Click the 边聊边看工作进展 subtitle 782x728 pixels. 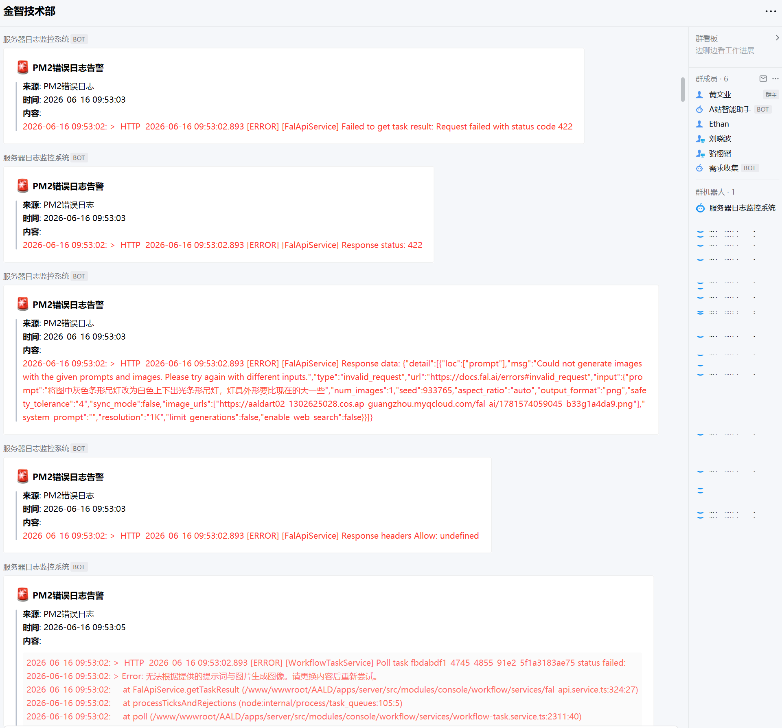(725, 50)
